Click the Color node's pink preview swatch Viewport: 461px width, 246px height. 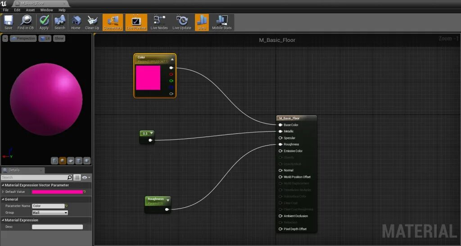click(x=148, y=77)
